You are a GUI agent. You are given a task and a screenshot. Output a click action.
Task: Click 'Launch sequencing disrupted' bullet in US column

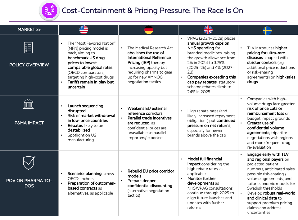point(86,108)
